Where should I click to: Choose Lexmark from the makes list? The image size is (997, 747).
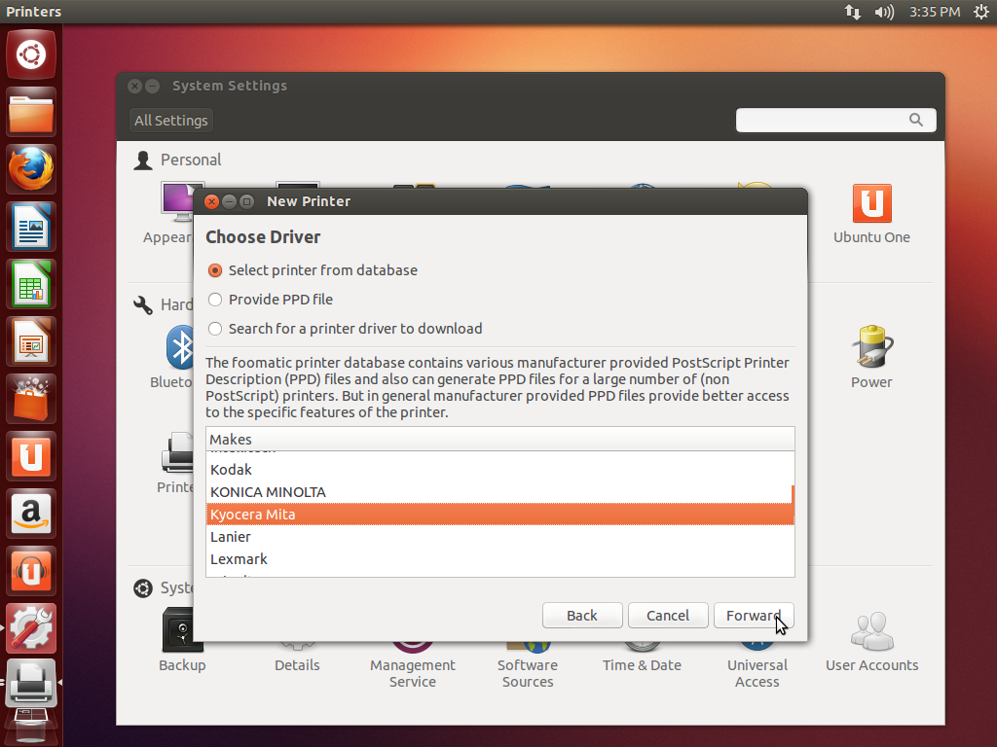[x=499, y=559]
